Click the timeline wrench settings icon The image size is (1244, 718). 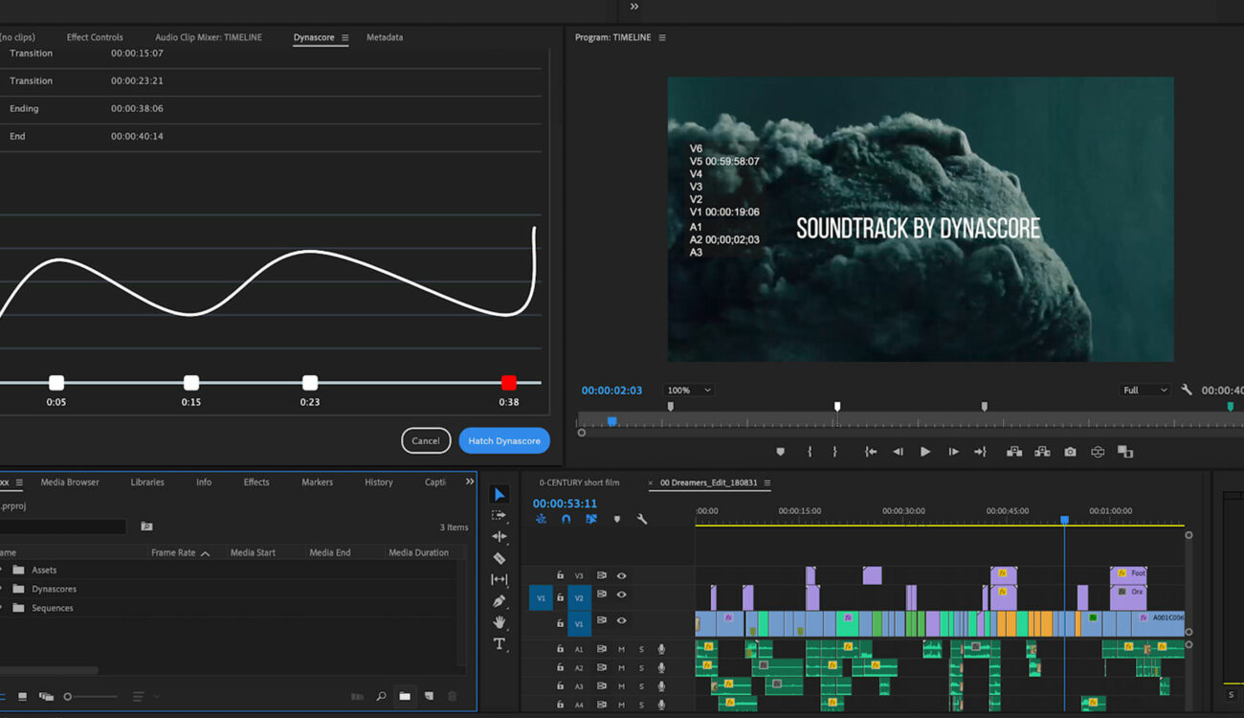[642, 519]
